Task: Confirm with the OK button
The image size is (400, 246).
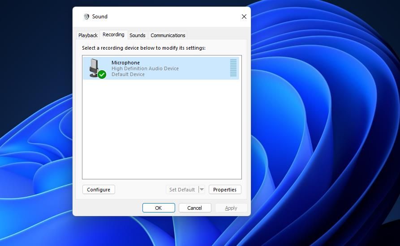Action: point(159,208)
